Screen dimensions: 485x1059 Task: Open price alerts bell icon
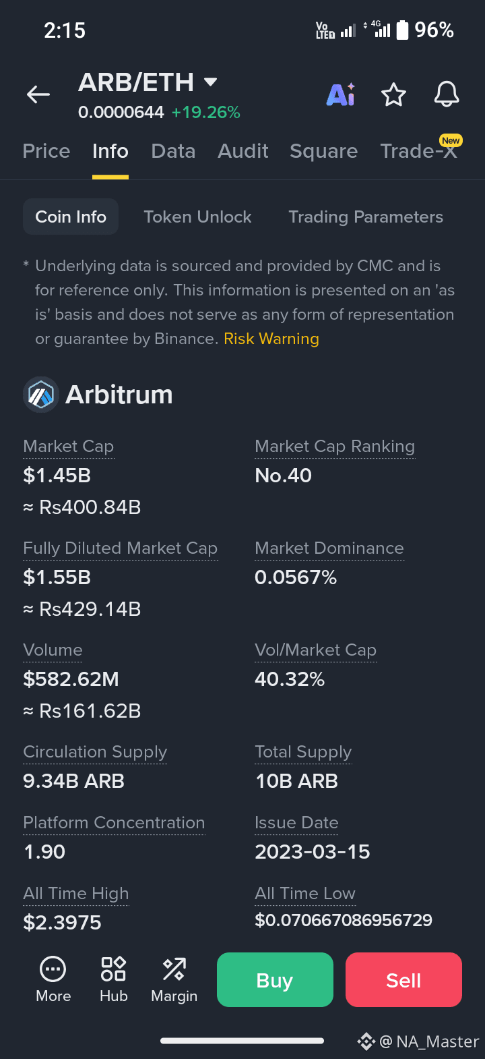(x=447, y=94)
